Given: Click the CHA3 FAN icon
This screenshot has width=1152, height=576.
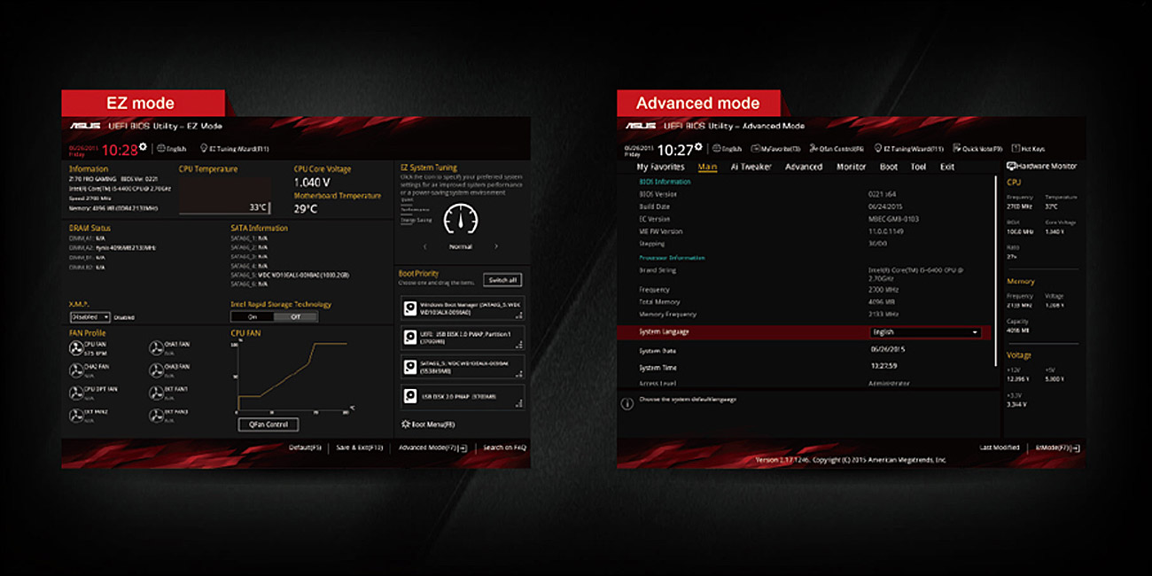Looking at the screenshot, I should point(157,370).
